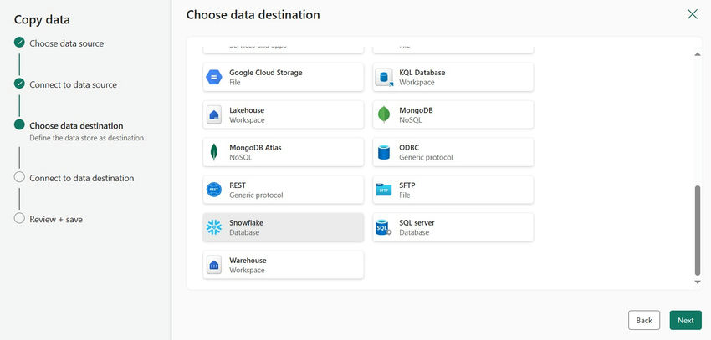This screenshot has height=340, width=711.
Task: Click the KQL Database icon
Action: [x=384, y=77]
